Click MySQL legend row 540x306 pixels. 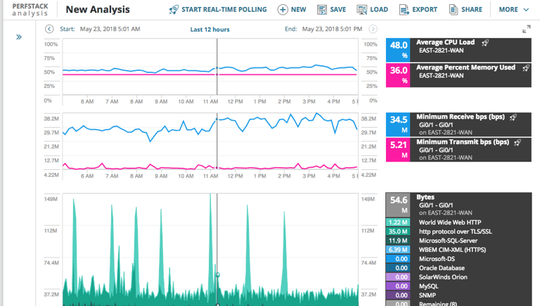(x=458, y=286)
